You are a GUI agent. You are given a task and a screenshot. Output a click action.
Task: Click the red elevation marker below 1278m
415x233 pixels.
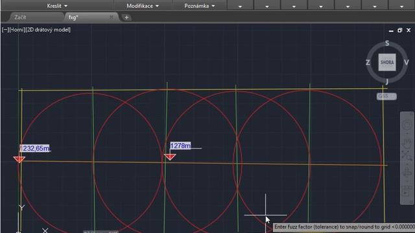pos(170,157)
